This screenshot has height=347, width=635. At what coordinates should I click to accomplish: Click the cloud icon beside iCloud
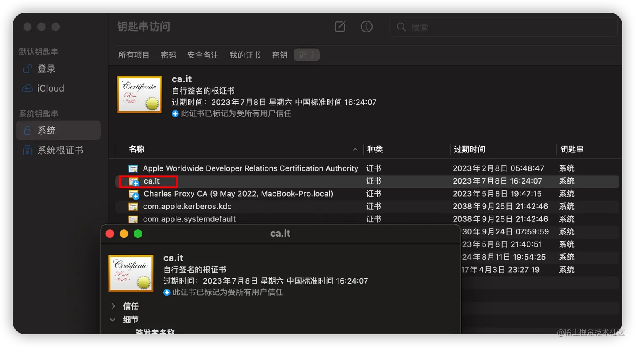tap(27, 88)
